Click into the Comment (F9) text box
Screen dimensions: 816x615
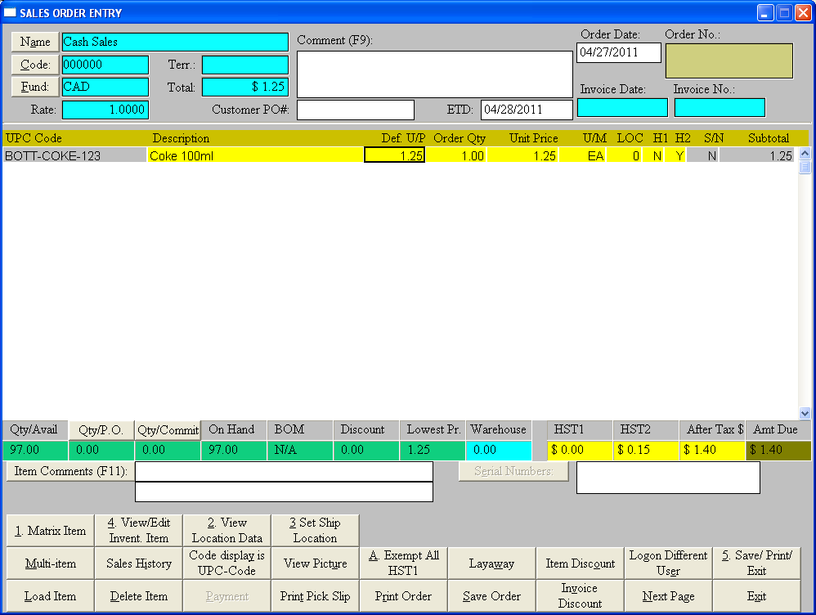pos(434,74)
